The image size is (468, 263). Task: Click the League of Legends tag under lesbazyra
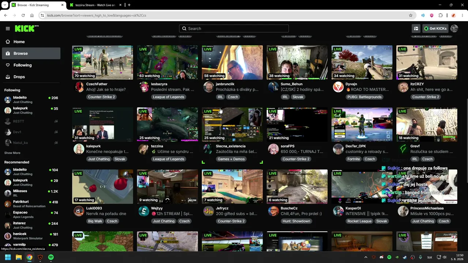(169, 97)
